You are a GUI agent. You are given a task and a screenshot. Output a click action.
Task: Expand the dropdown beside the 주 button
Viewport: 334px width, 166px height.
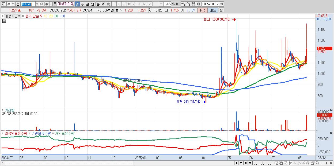(x=13, y=4)
